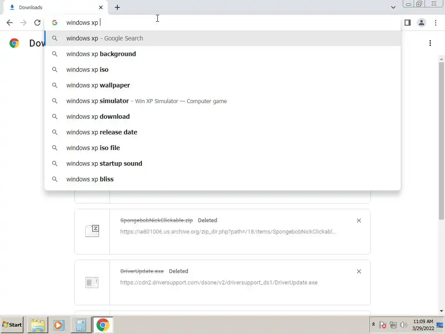
Task: Close the Downloads tab
Action: click(x=101, y=7)
